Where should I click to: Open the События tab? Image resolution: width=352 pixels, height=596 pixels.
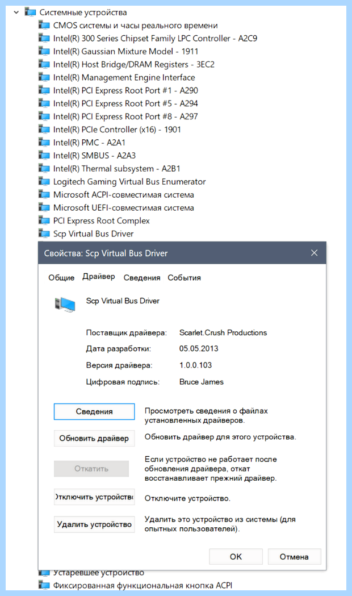pos(184,277)
